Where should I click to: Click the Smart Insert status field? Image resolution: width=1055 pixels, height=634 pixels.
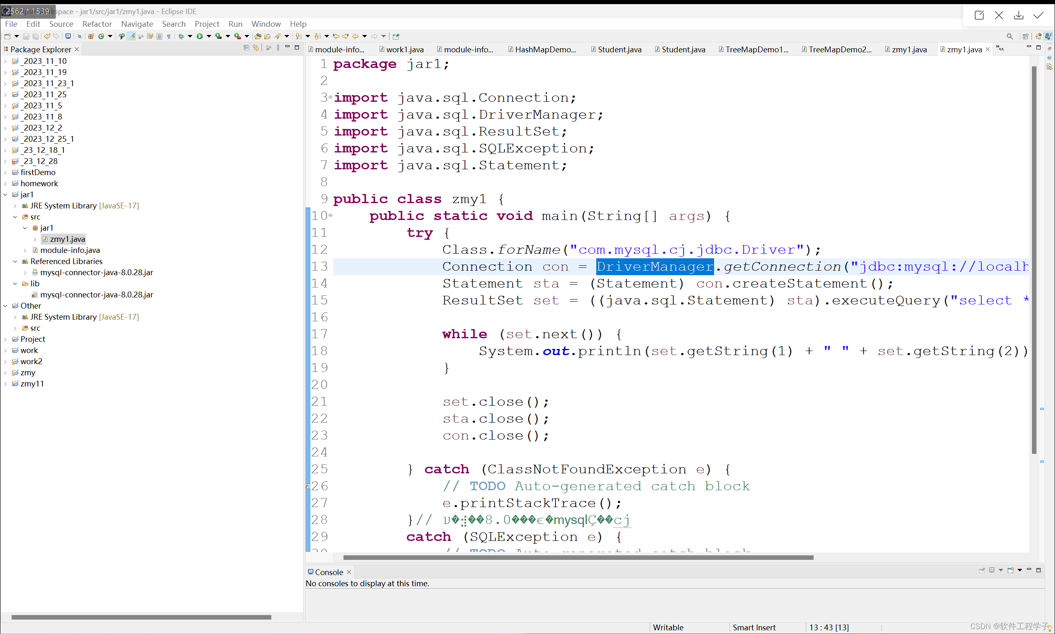pos(755,627)
